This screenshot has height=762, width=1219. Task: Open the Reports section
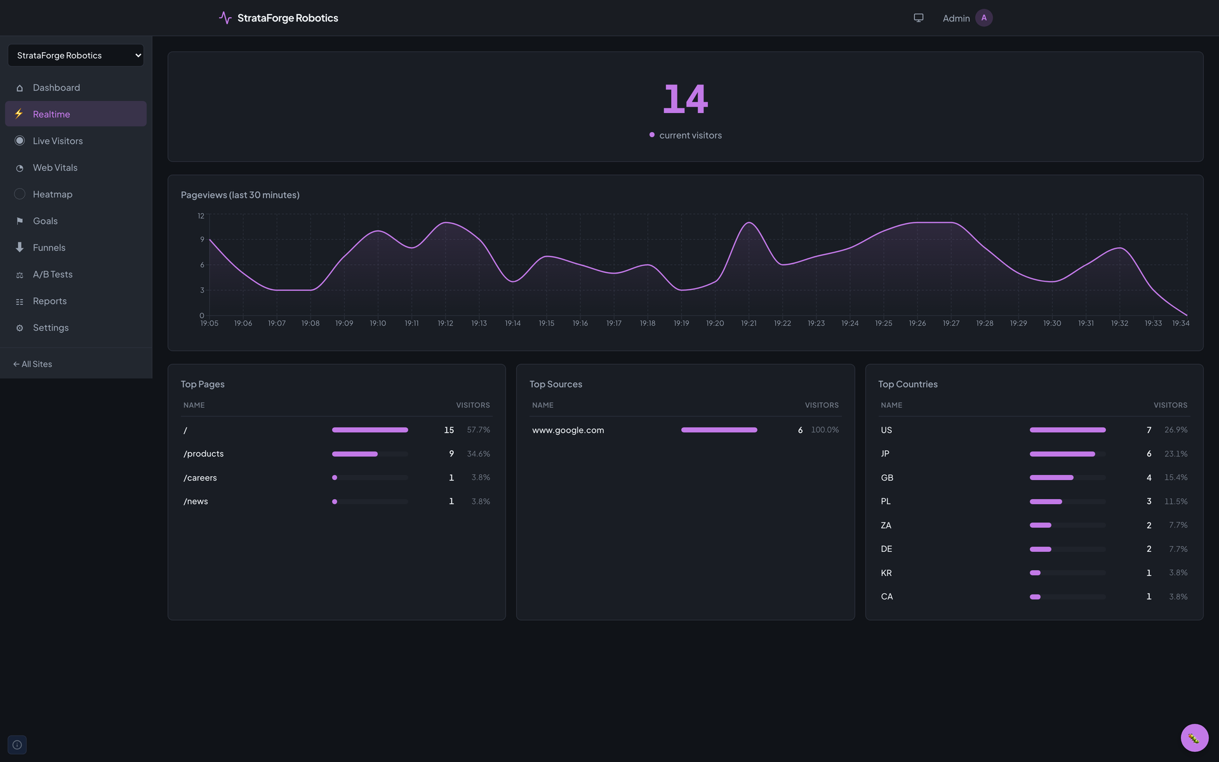coord(76,301)
